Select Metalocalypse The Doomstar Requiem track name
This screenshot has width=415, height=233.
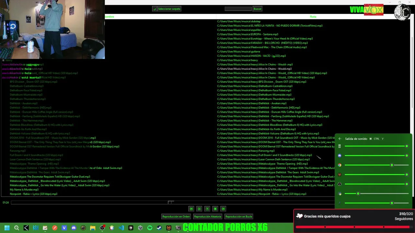[50, 177]
